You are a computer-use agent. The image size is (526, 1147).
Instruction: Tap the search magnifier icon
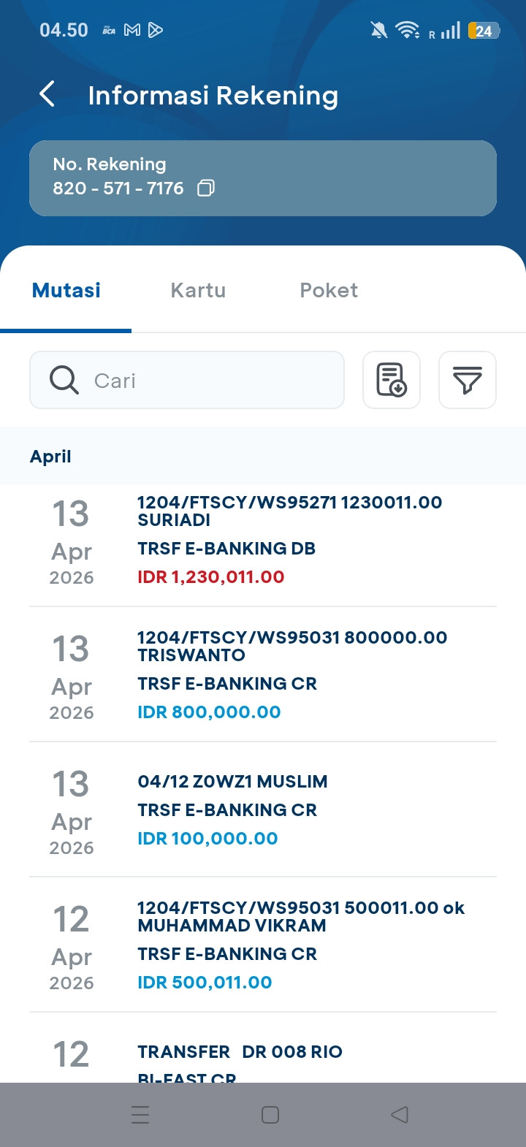click(64, 380)
